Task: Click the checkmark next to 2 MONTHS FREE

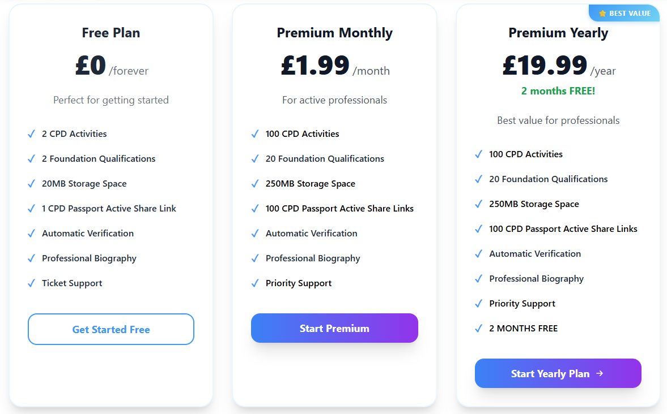Action: pyautogui.click(x=479, y=328)
